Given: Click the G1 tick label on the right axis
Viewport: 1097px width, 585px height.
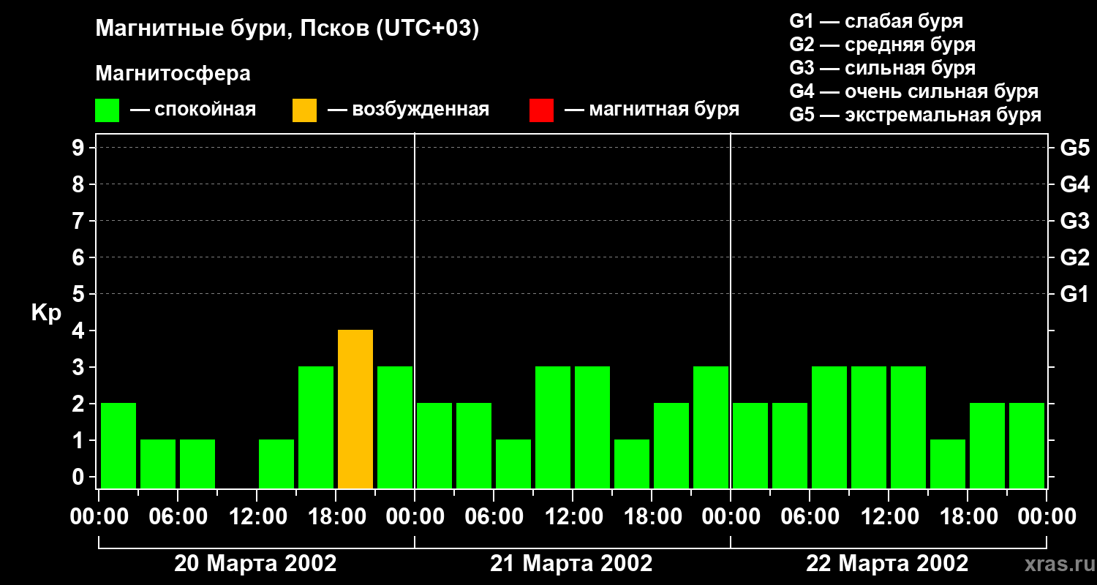Looking at the screenshot, I should click(1074, 294).
